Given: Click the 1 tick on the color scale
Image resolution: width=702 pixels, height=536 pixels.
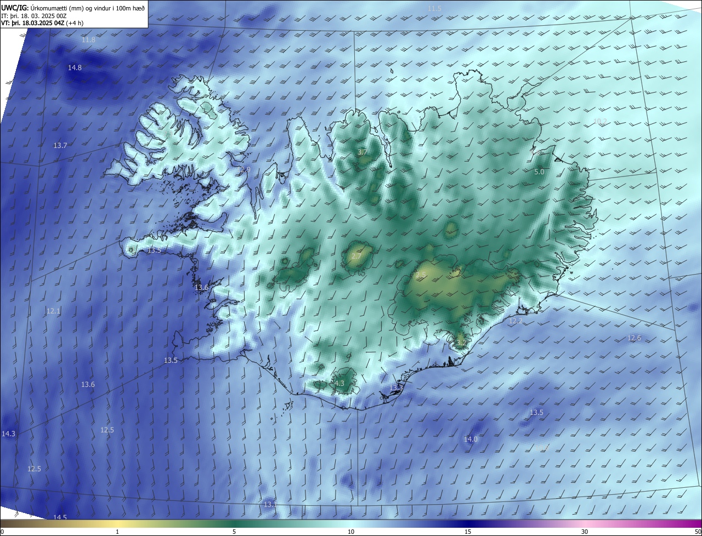Looking at the screenshot, I should (x=117, y=532).
